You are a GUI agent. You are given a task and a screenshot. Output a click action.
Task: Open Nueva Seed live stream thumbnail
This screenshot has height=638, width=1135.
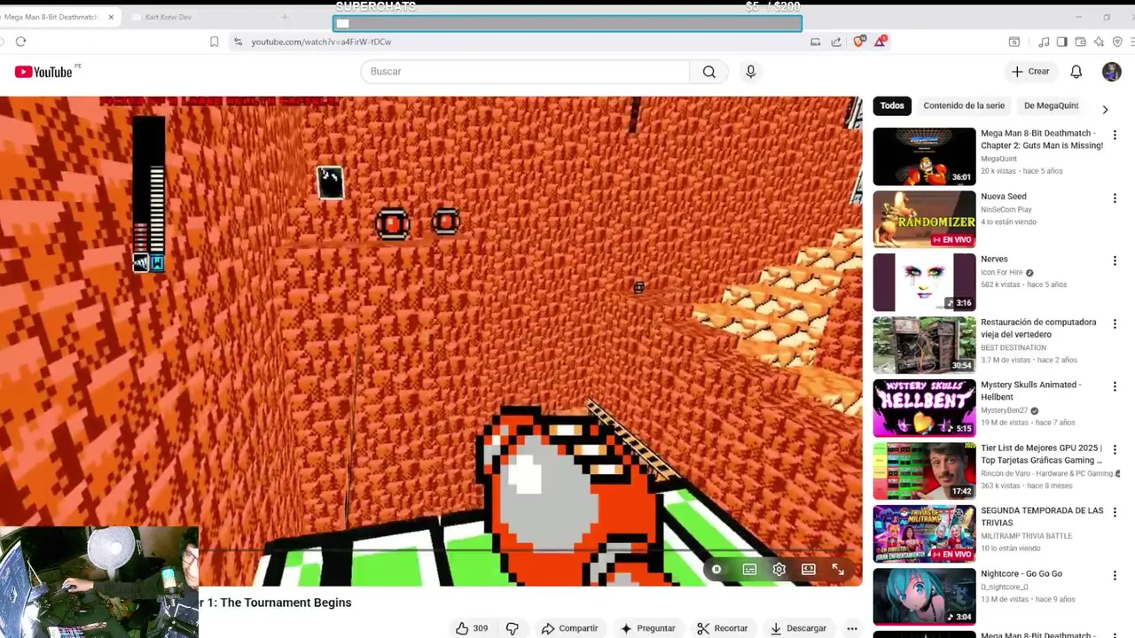point(924,219)
